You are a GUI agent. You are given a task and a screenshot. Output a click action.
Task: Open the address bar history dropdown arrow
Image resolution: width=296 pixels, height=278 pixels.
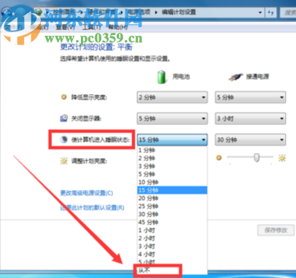click(260, 12)
